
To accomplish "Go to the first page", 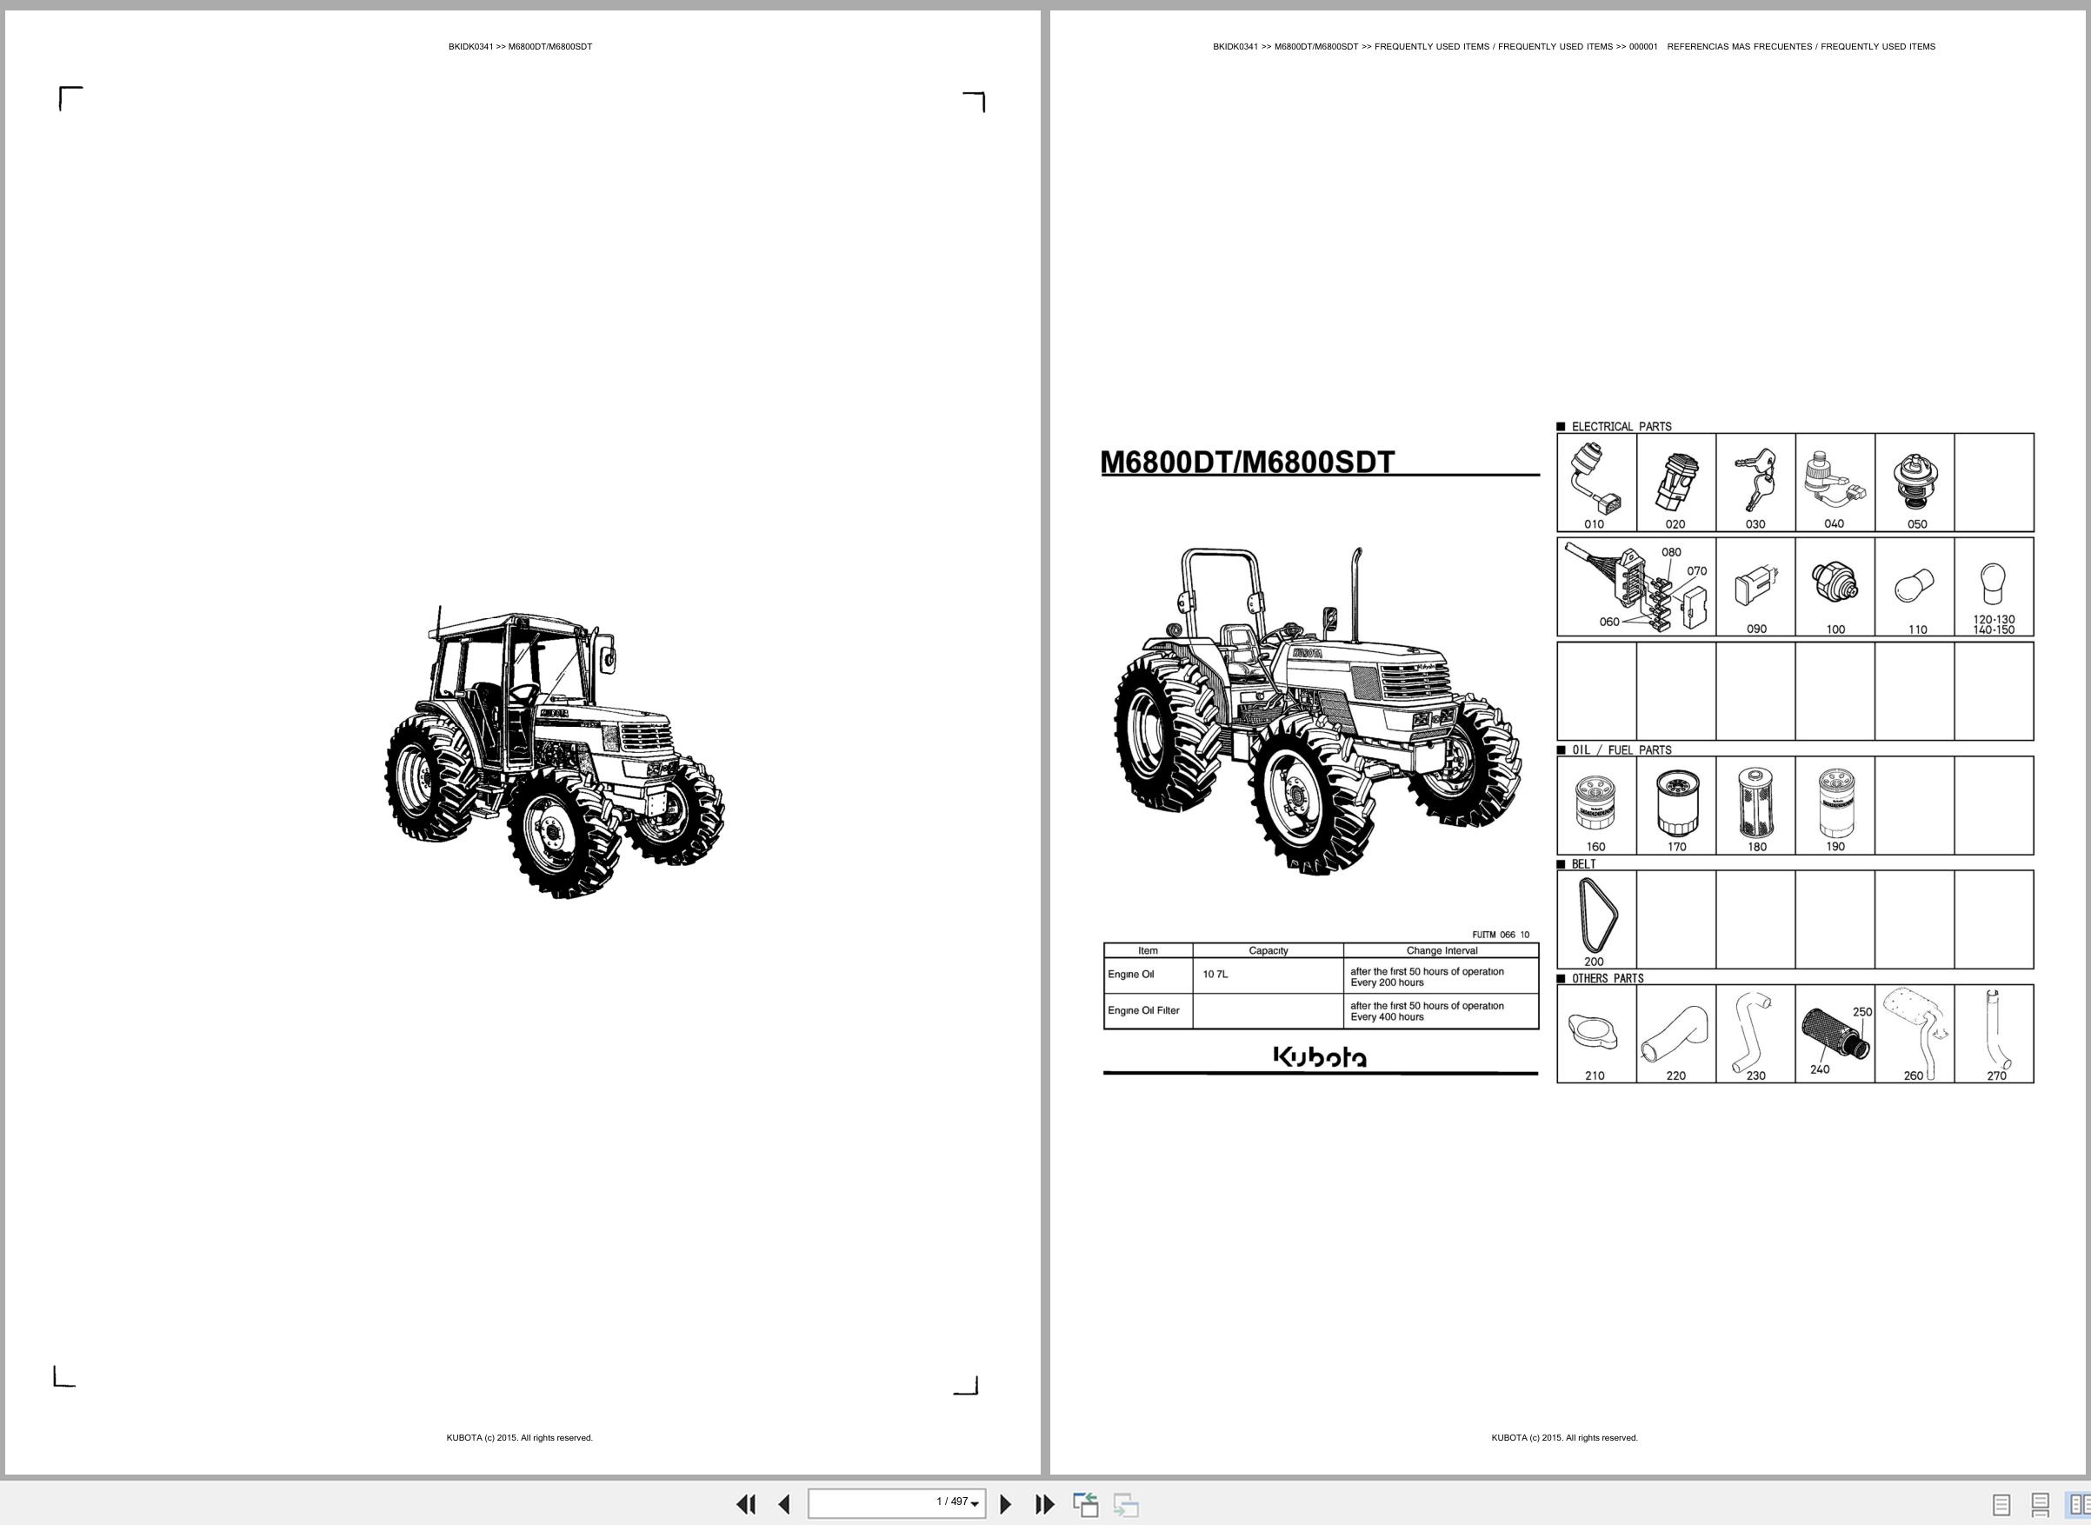I will pos(746,1504).
